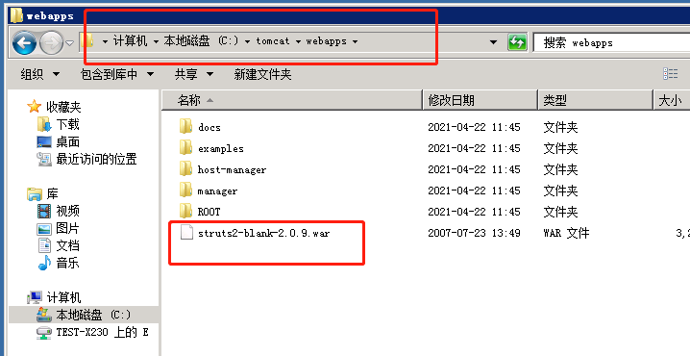
Task: Select the struts2-blank-2.0.9.war file icon
Action: click(186, 232)
